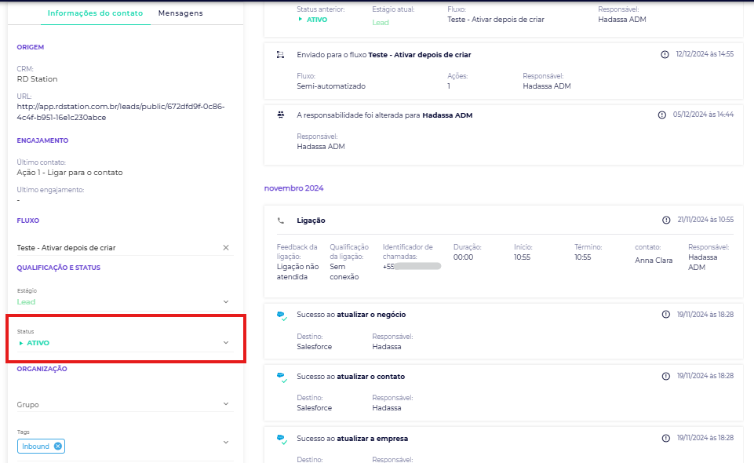The image size is (754, 463).
Task: Click the phone icon next to Ligação
Action: click(x=281, y=221)
